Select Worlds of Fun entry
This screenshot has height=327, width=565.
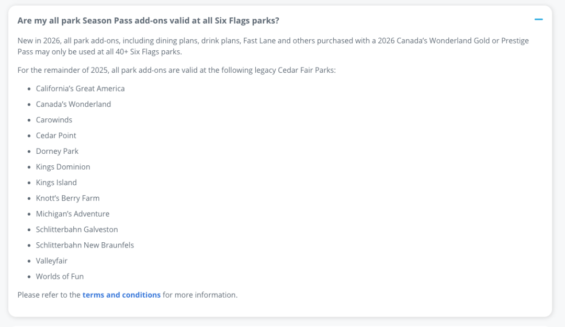[x=60, y=277]
